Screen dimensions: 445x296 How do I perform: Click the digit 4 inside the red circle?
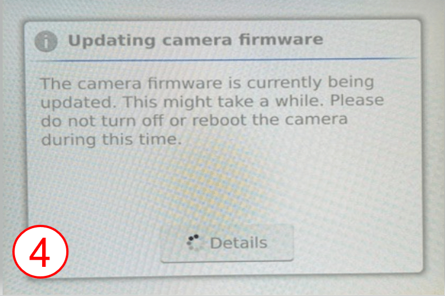[40, 252]
